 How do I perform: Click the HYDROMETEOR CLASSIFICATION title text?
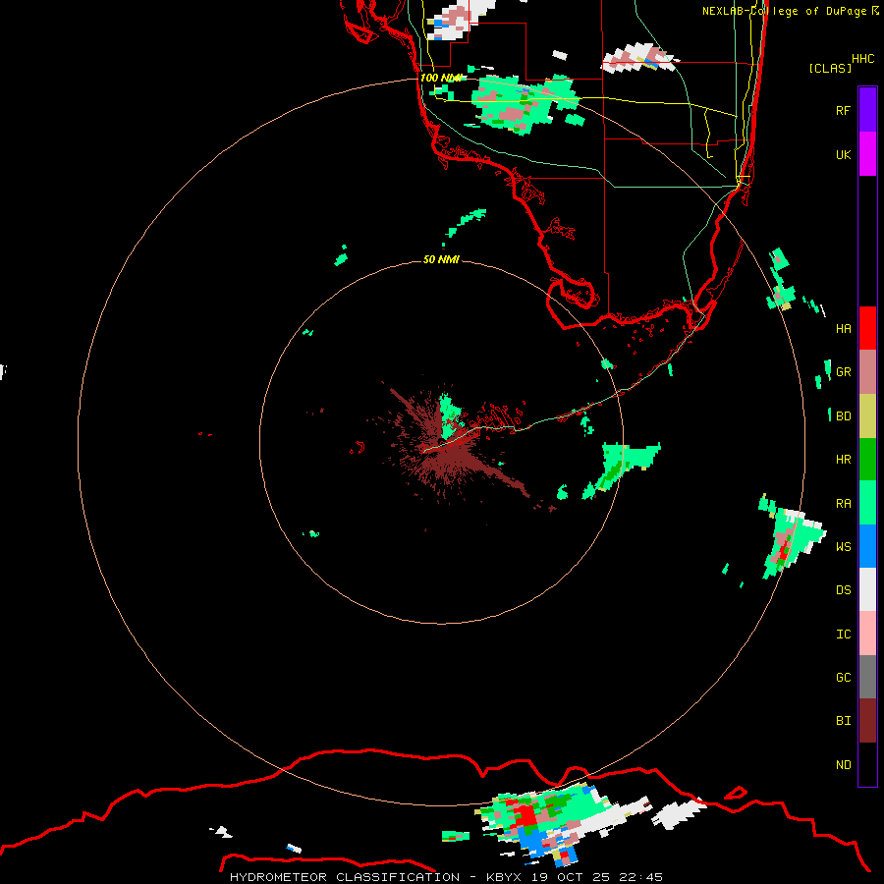pos(345,877)
